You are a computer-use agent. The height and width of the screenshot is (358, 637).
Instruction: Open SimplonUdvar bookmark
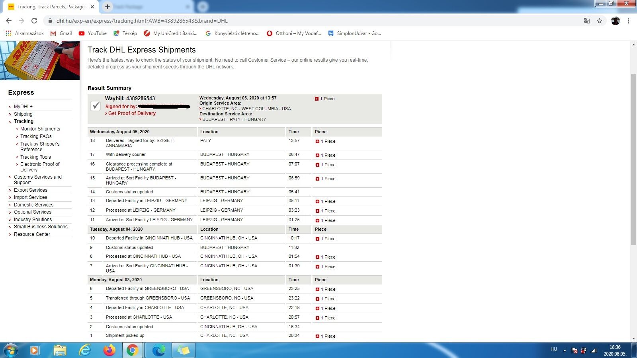click(x=354, y=33)
